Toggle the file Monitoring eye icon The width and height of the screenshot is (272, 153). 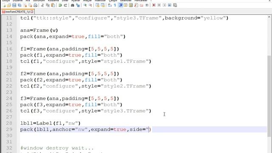(x=147, y=5)
